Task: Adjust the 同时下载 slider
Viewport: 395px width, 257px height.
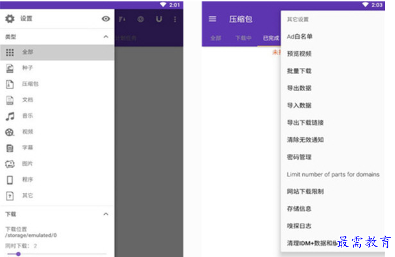Action: [x=57, y=254]
